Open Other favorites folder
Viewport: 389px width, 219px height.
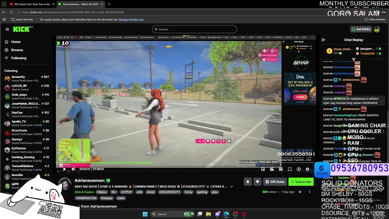tap(375, 19)
